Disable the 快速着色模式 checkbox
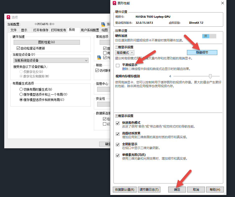The width and height of the screenshot is (235, 197). (x=118, y=123)
